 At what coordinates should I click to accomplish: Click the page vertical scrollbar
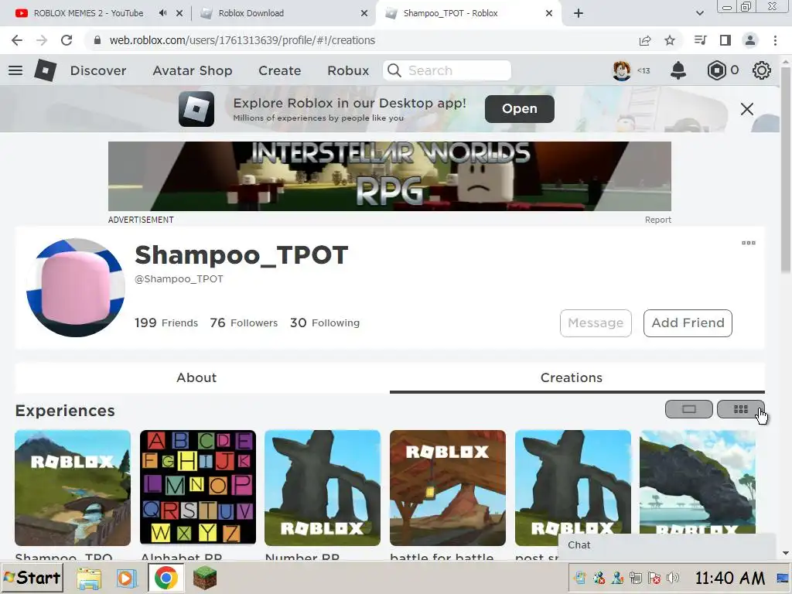[x=785, y=172]
